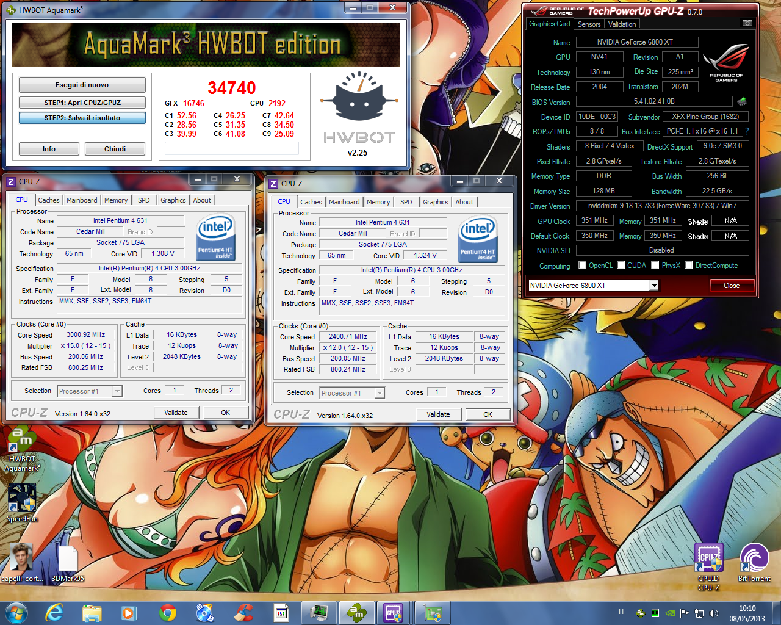Switch to the GPU-Z Validation tab
The width and height of the screenshot is (781, 625).
click(622, 24)
